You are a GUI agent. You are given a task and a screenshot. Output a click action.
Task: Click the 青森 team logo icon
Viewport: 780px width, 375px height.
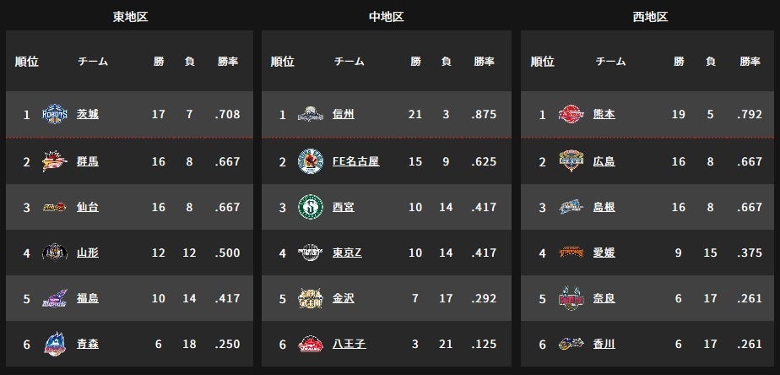(x=55, y=344)
